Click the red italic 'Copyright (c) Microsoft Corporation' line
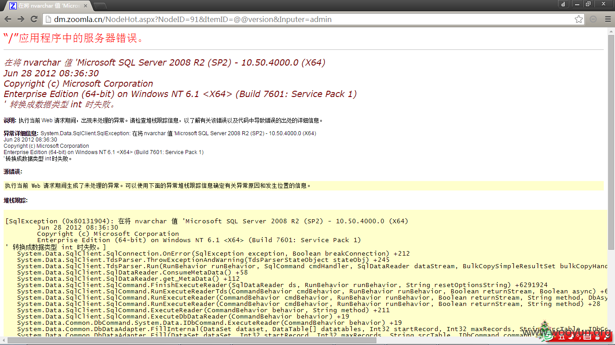Image resolution: width=615 pixels, height=345 pixels. pos(78,84)
